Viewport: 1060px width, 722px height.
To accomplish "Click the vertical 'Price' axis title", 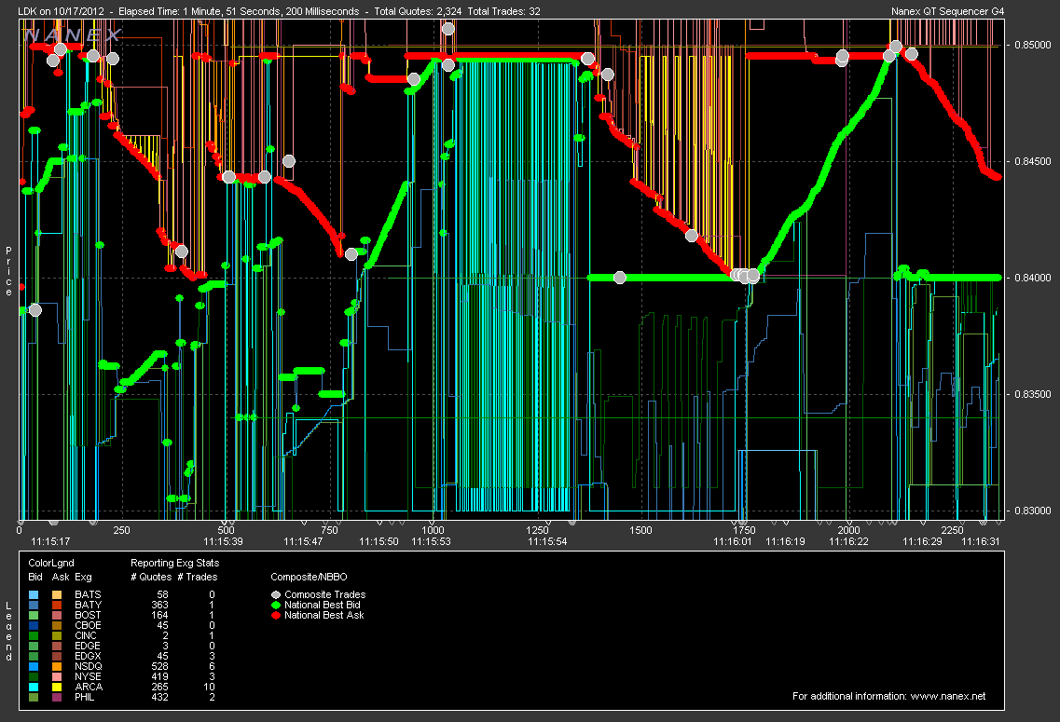I will (8, 271).
